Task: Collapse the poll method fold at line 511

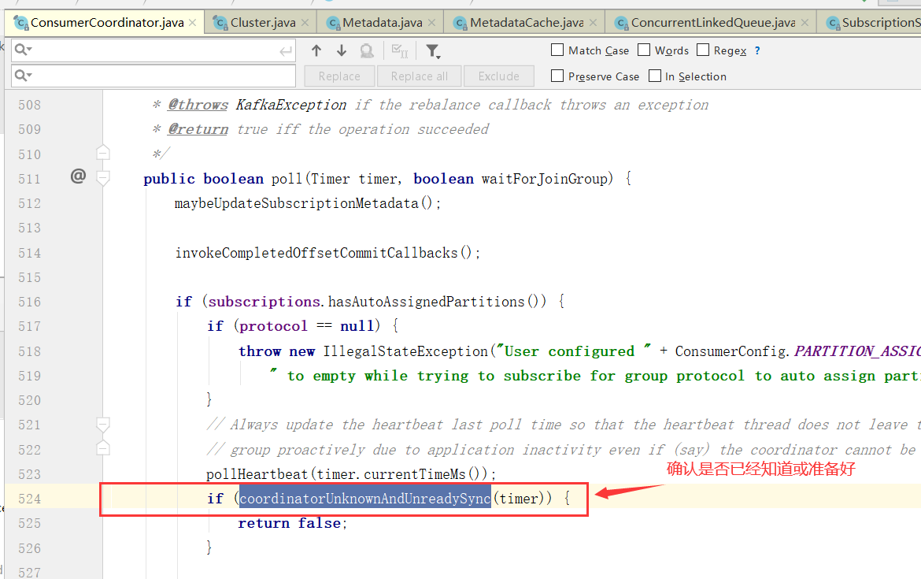Action: tap(103, 178)
